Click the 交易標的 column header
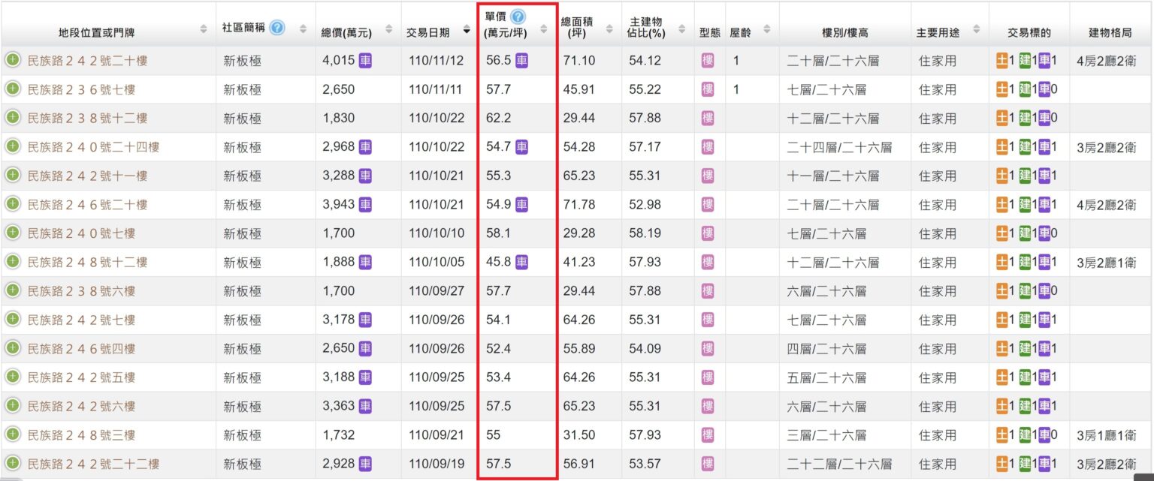The image size is (1154, 481). [x=1029, y=32]
